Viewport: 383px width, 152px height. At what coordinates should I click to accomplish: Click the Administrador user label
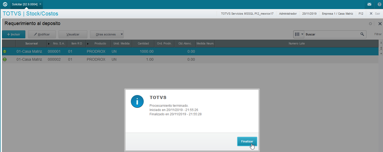[x=288, y=13]
